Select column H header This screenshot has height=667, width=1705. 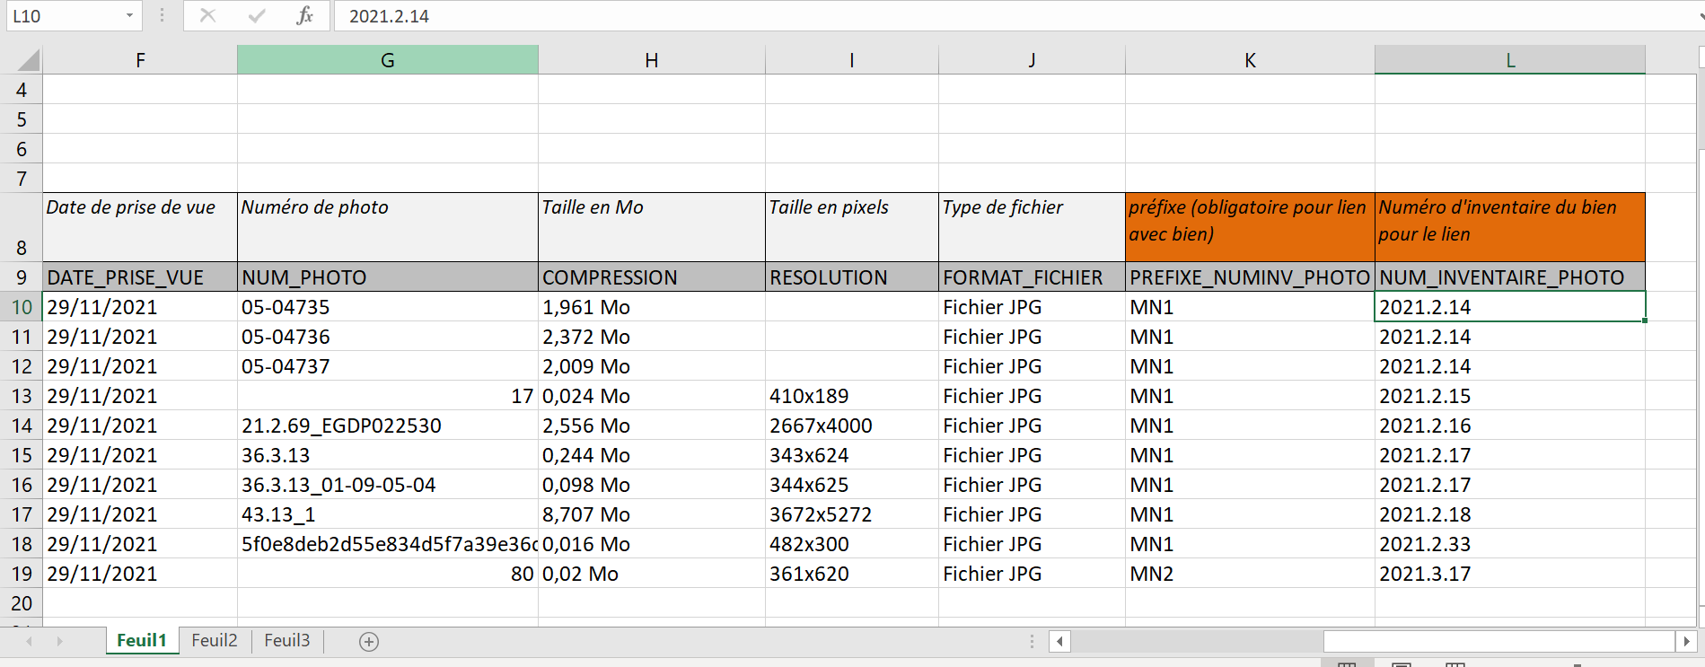[652, 60]
